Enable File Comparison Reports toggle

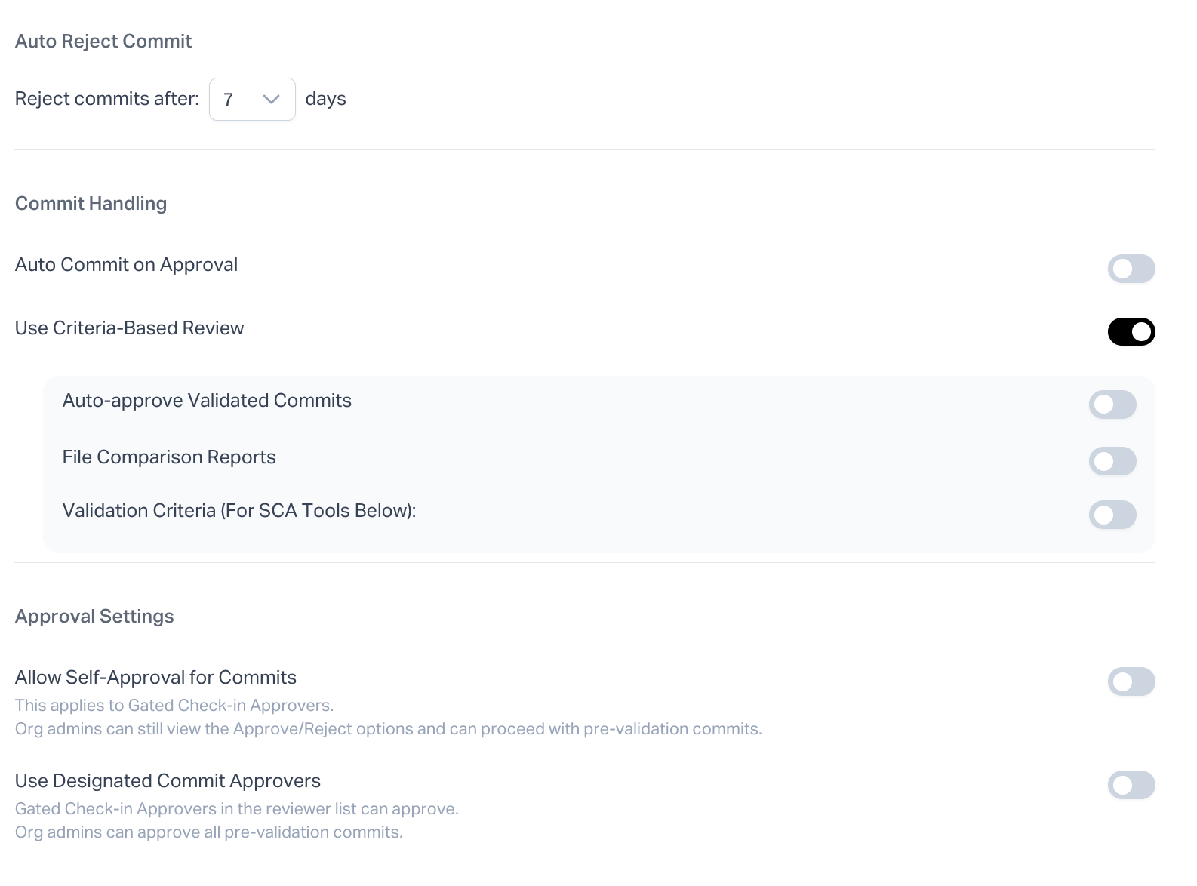pos(1112,461)
